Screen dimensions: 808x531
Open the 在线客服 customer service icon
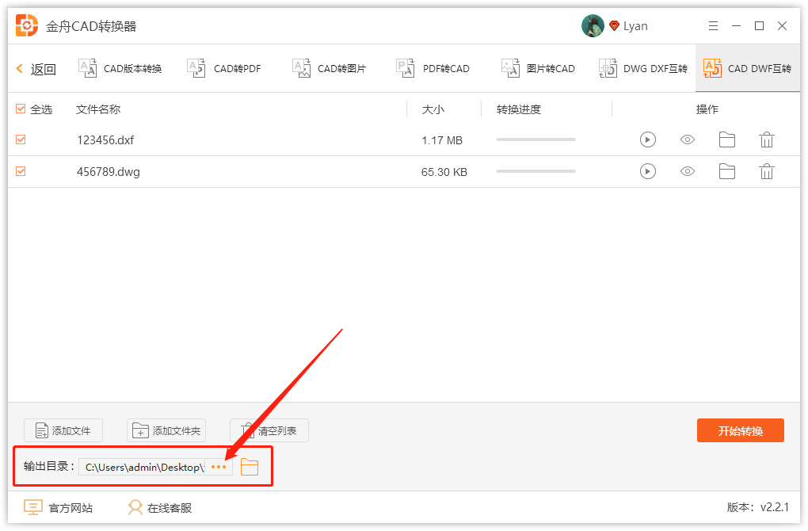click(135, 507)
